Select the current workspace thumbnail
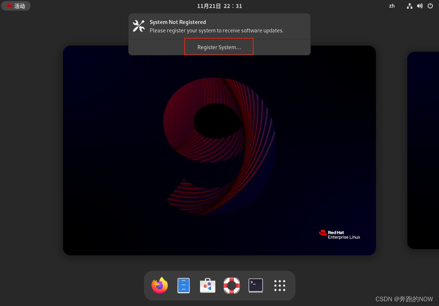Viewport: 439px width, 306px height. (x=219, y=150)
